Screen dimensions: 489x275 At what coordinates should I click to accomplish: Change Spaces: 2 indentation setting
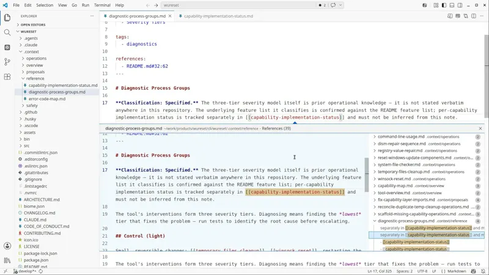tap(405, 271)
